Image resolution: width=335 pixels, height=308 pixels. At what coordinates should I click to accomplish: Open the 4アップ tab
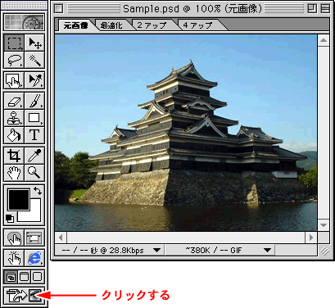coord(197,25)
